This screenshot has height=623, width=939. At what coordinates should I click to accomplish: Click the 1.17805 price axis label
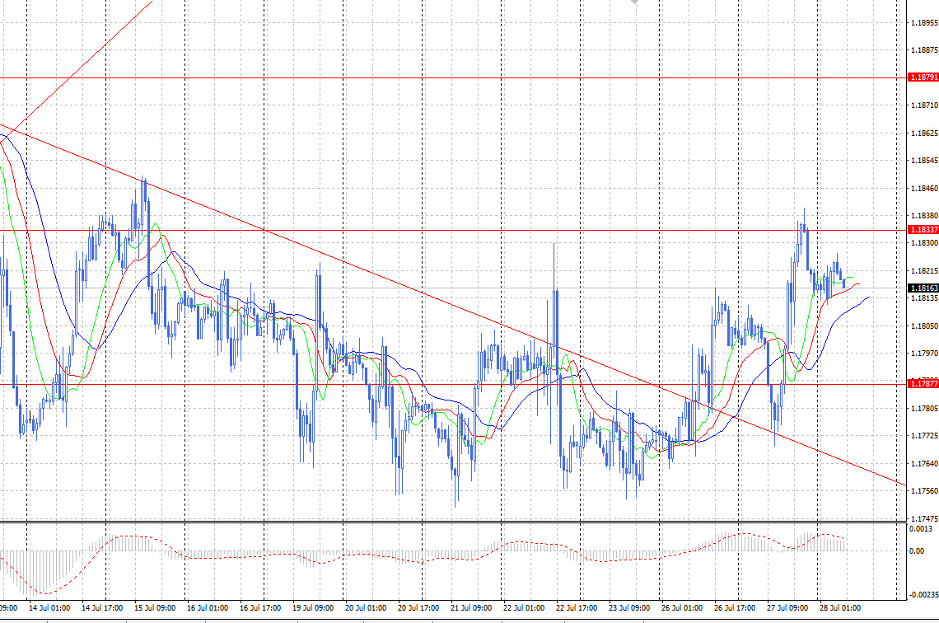(924, 409)
